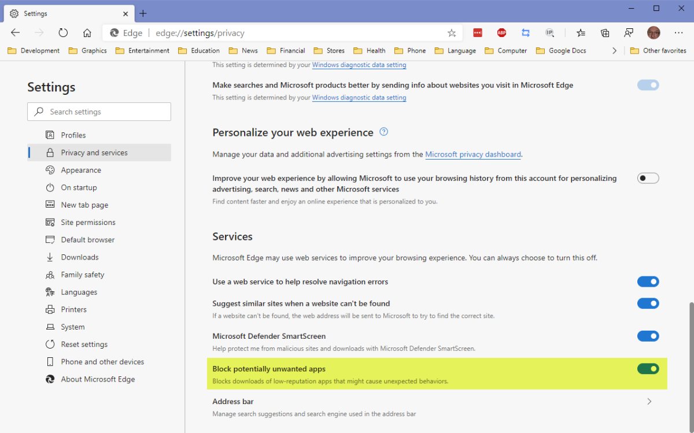The height and width of the screenshot is (433, 694).
Task: Open the Computer favorites folder dropdown
Action: coord(505,50)
